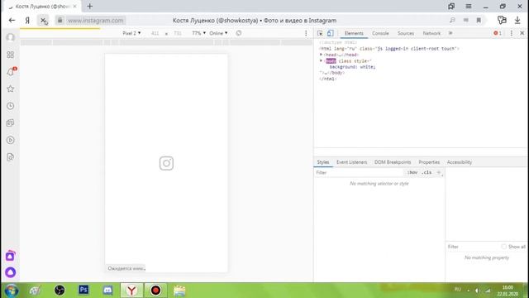Launch Alice assistant in sidebar
This screenshot has height=298, width=529.
11,272
